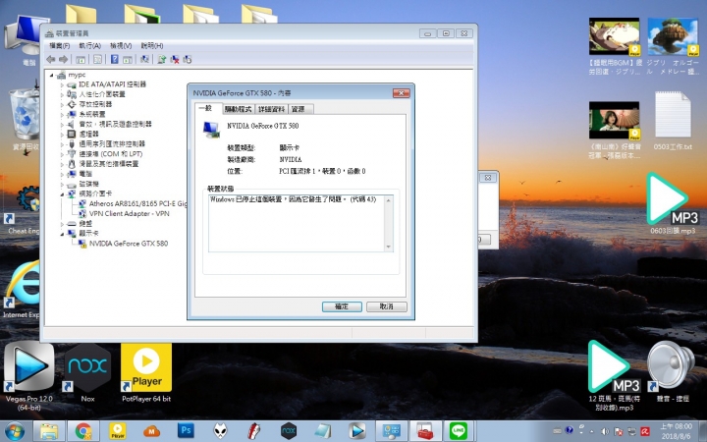This screenshot has width=707, height=442.
Task: Open the red toolbox taskbar icon
Action: pyautogui.click(x=425, y=431)
